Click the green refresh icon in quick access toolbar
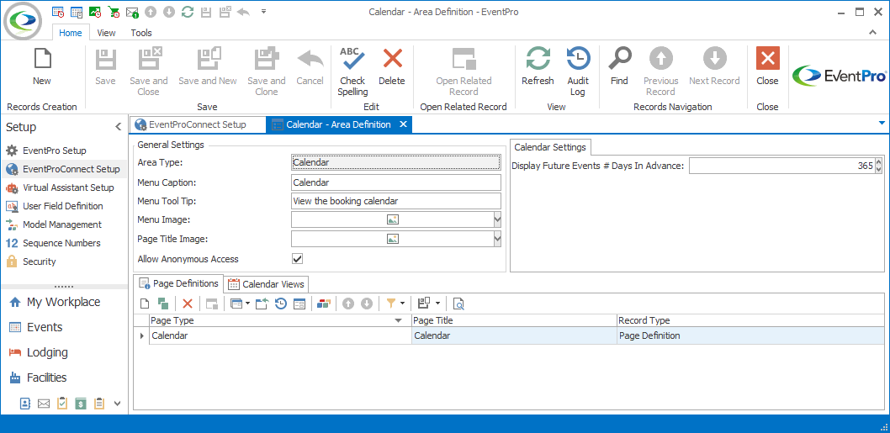 [x=188, y=11]
